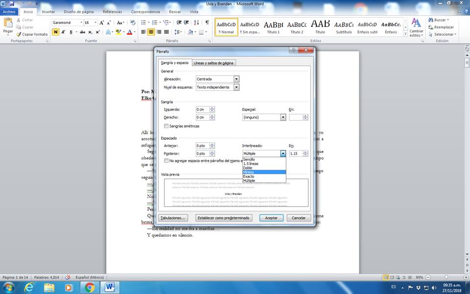Click the bulleted list icon
Screen dimensions: 470x294
click(x=143, y=23)
